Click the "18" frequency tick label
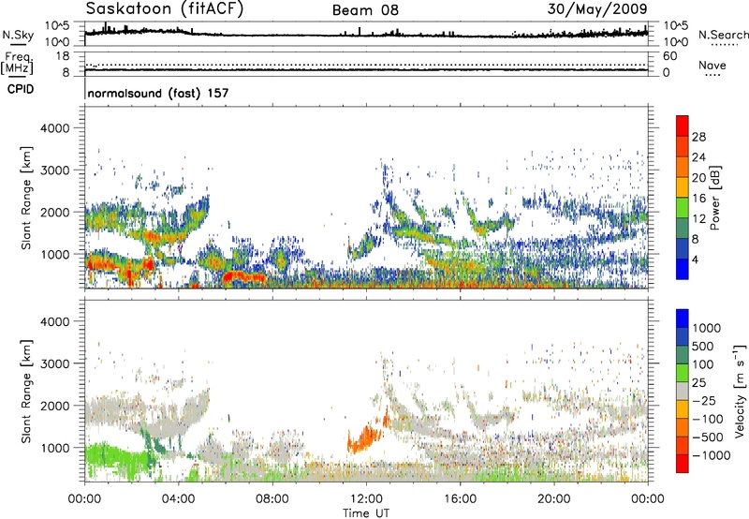749x519 pixels. coord(63,56)
